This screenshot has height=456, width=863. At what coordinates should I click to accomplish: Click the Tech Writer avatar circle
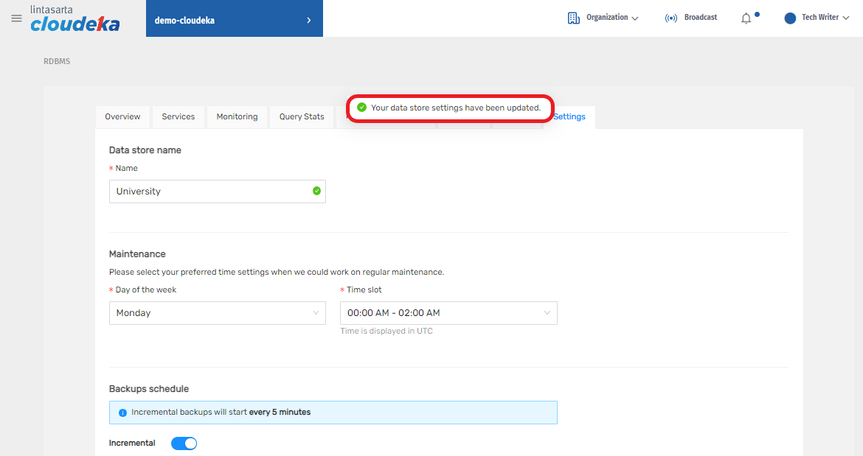coord(790,18)
